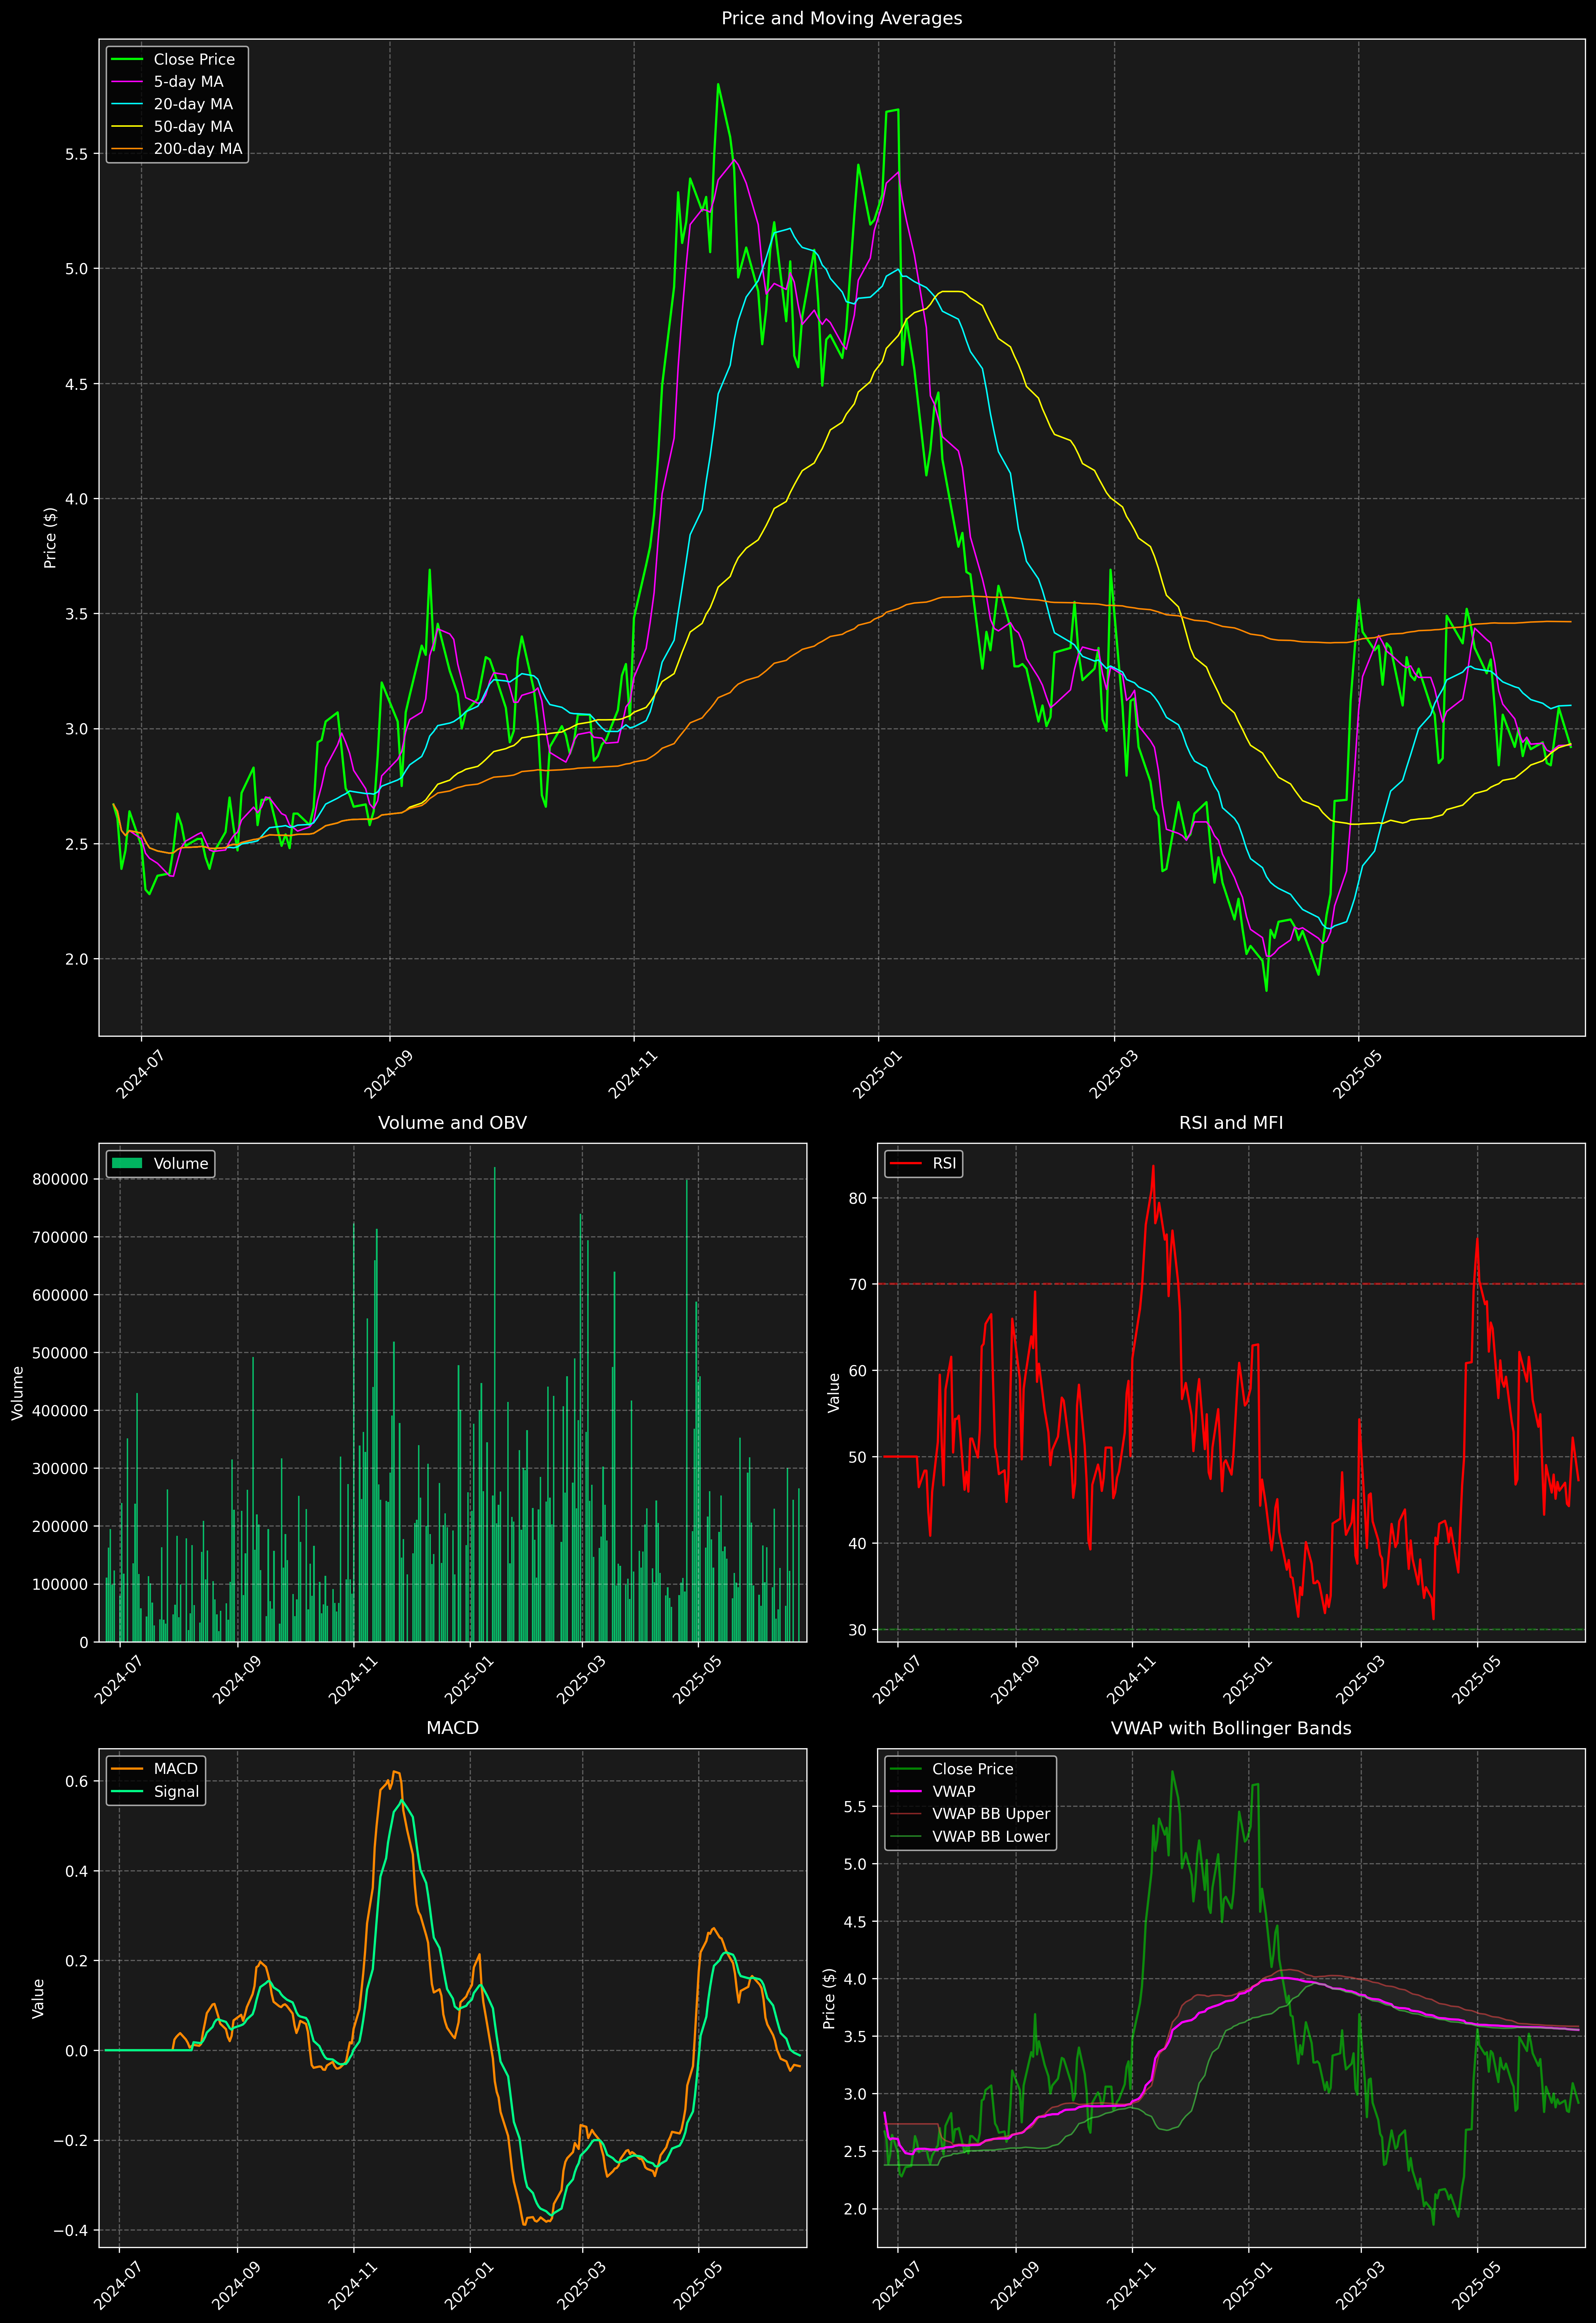Click the '70' tick on RSI chart
Image resolution: width=1596 pixels, height=2323 pixels.
(x=858, y=1284)
